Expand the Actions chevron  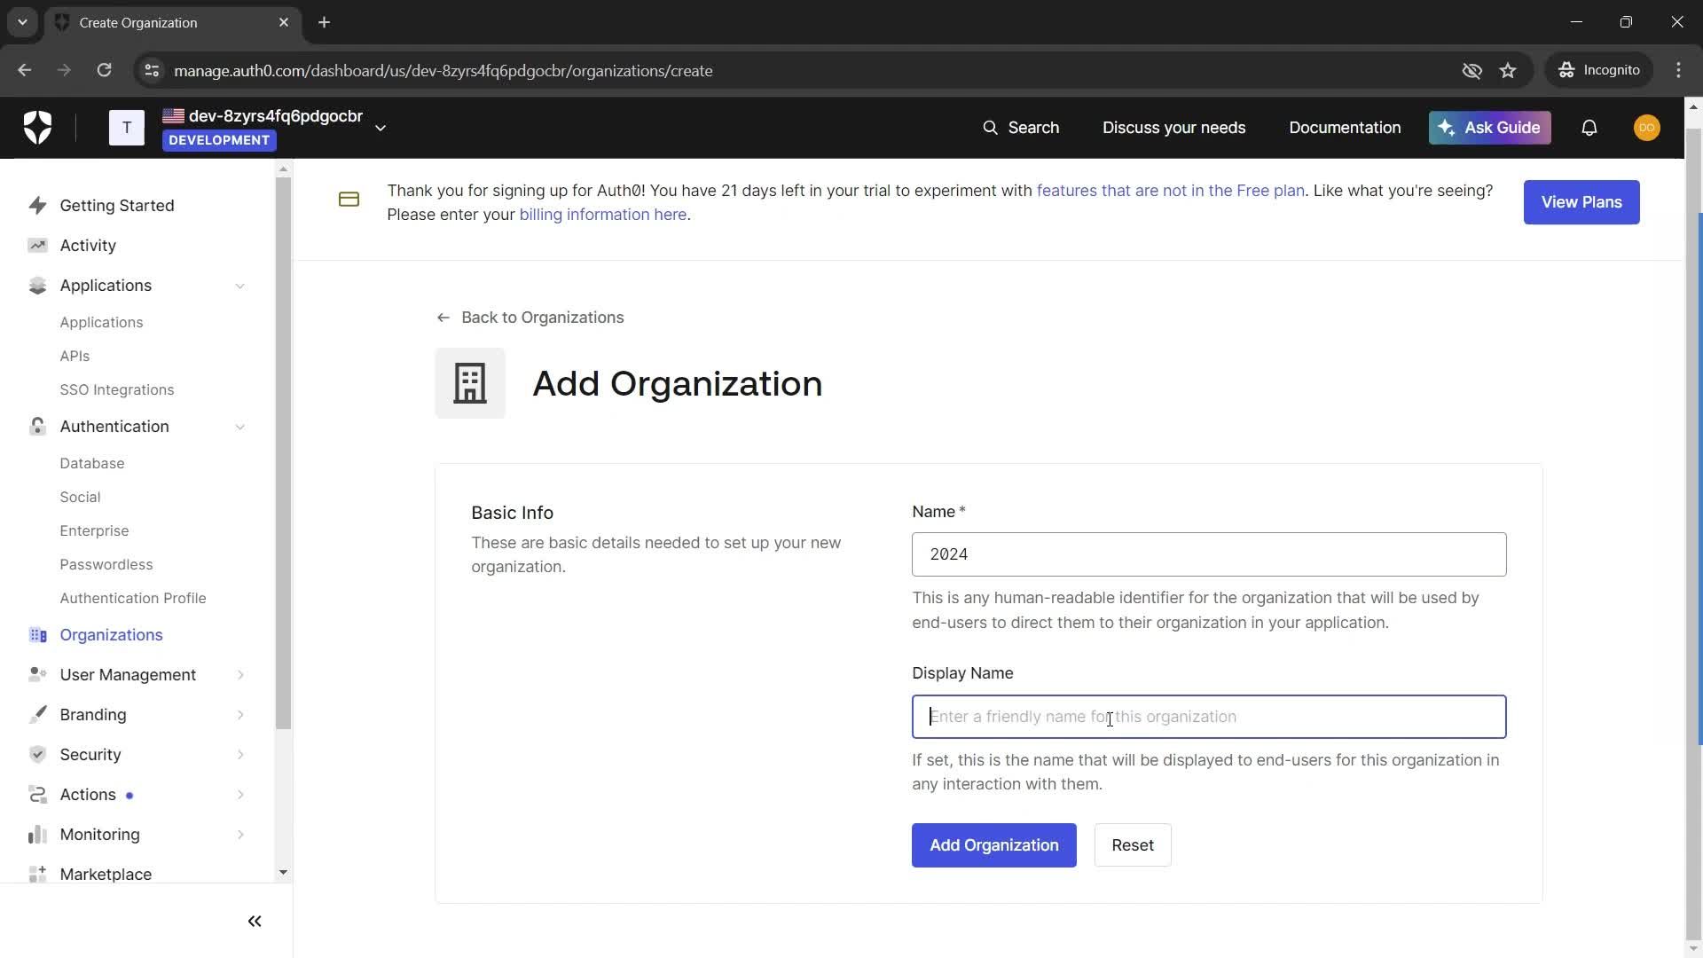coord(240,795)
